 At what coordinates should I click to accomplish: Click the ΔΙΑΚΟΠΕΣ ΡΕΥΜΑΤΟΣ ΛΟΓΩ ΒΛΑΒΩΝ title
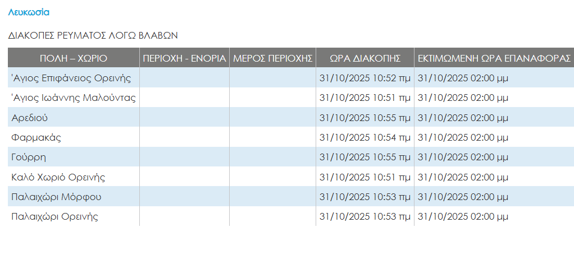tap(93, 35)
